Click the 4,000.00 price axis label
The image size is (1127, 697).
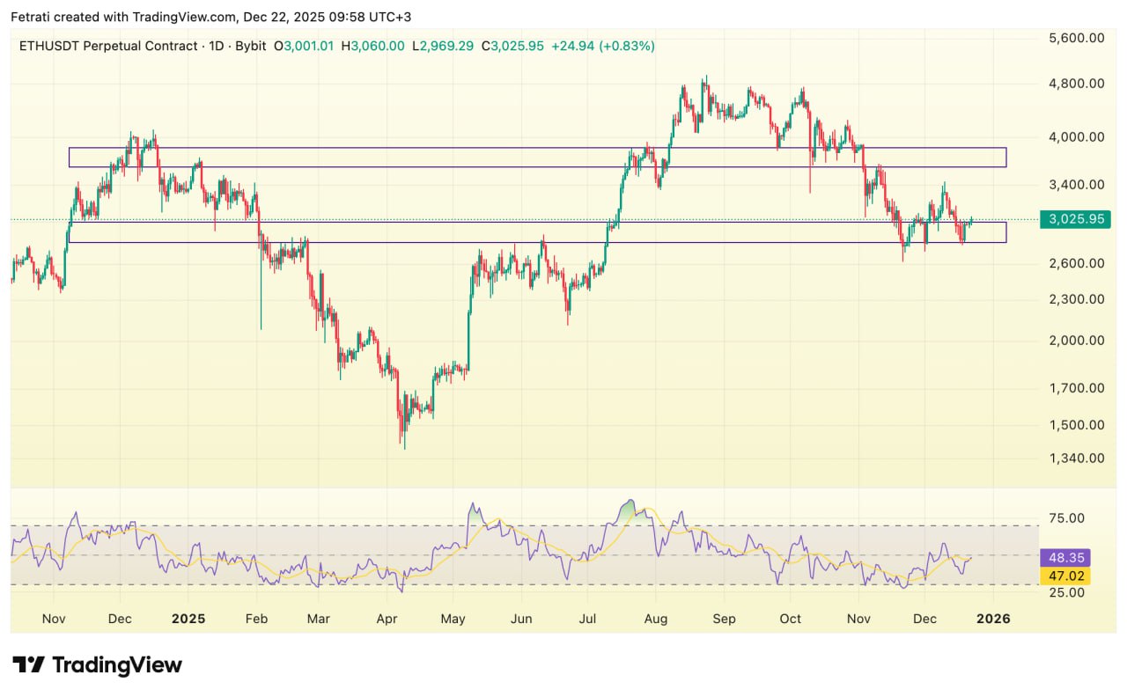point(1071,137)
